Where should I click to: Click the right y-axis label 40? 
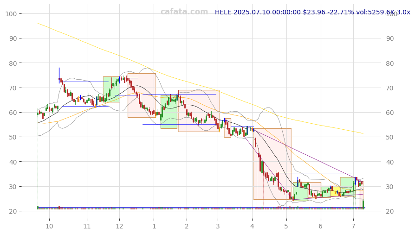[390, 162]
